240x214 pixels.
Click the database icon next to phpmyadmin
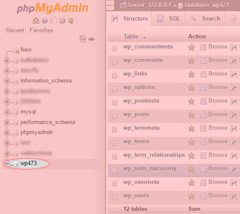click(x=16, y=133)
